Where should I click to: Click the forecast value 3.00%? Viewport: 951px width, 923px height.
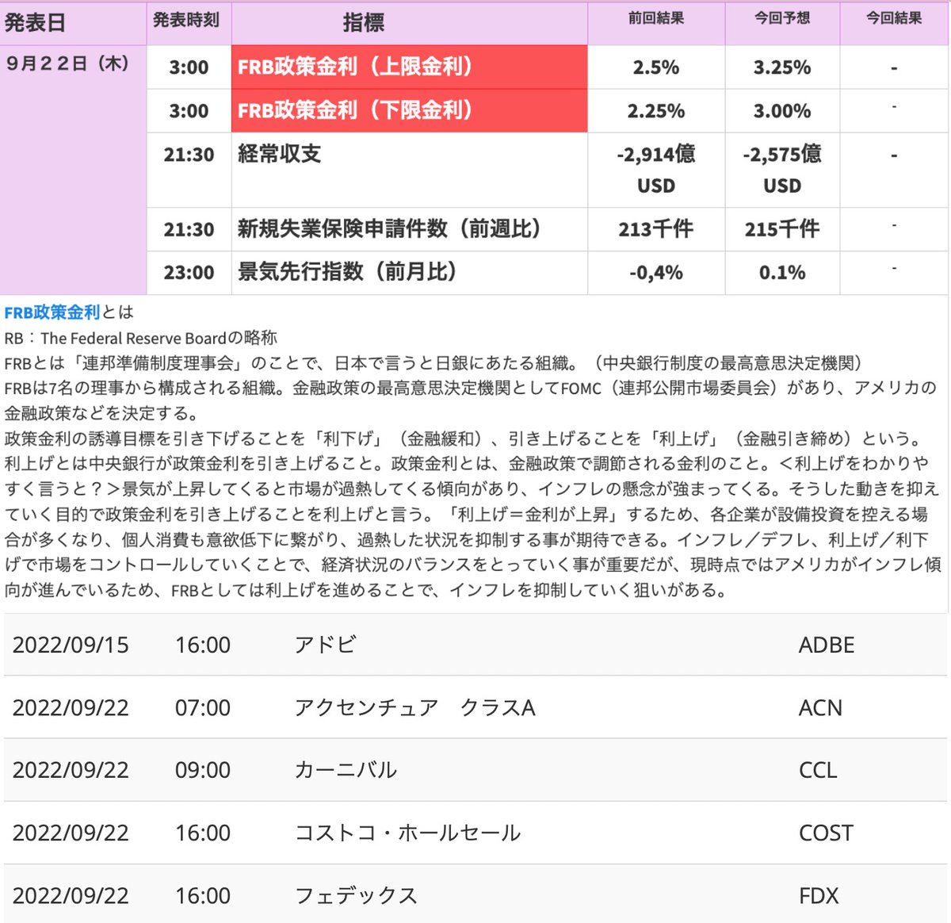pyautogui.click(x=782, y=111)
